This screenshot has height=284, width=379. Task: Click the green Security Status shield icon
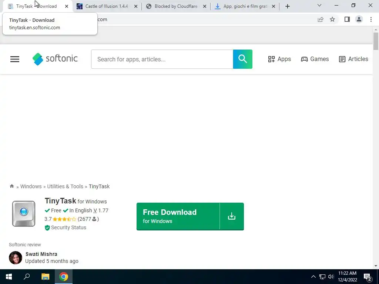[47, 228]
